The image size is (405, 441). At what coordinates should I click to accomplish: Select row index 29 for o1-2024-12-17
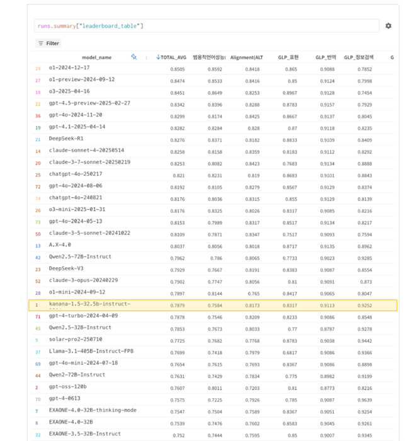38,68
